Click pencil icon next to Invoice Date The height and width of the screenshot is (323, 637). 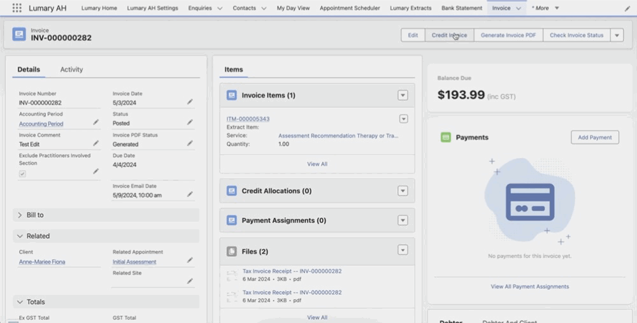pos(190,102)
